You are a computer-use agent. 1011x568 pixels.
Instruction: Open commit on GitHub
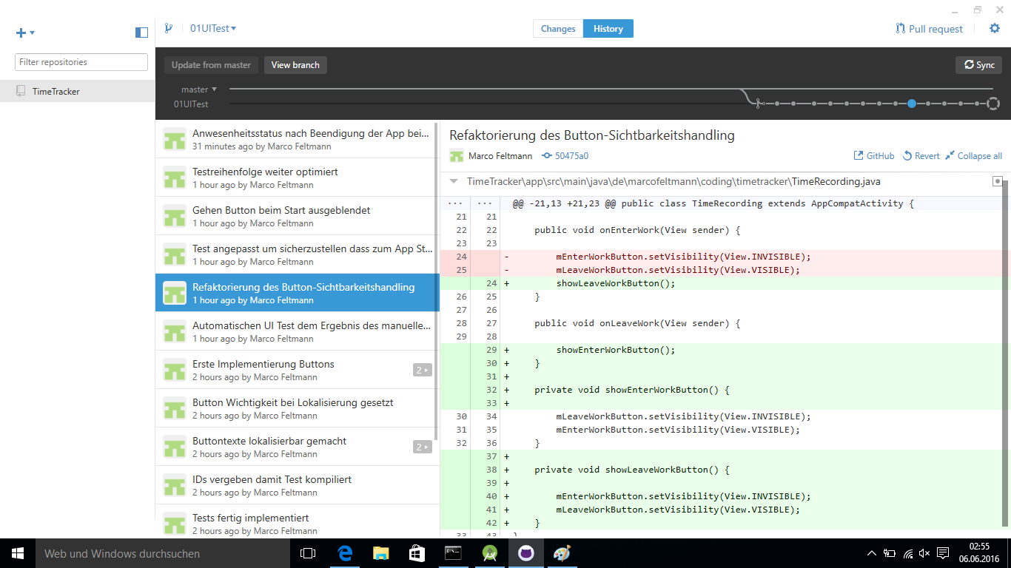[x=874, y=156]
